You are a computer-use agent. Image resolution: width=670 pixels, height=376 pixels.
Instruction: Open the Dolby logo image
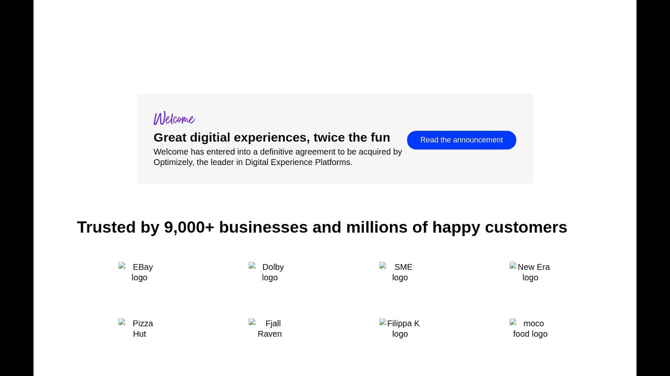click(x=270, y=272)
